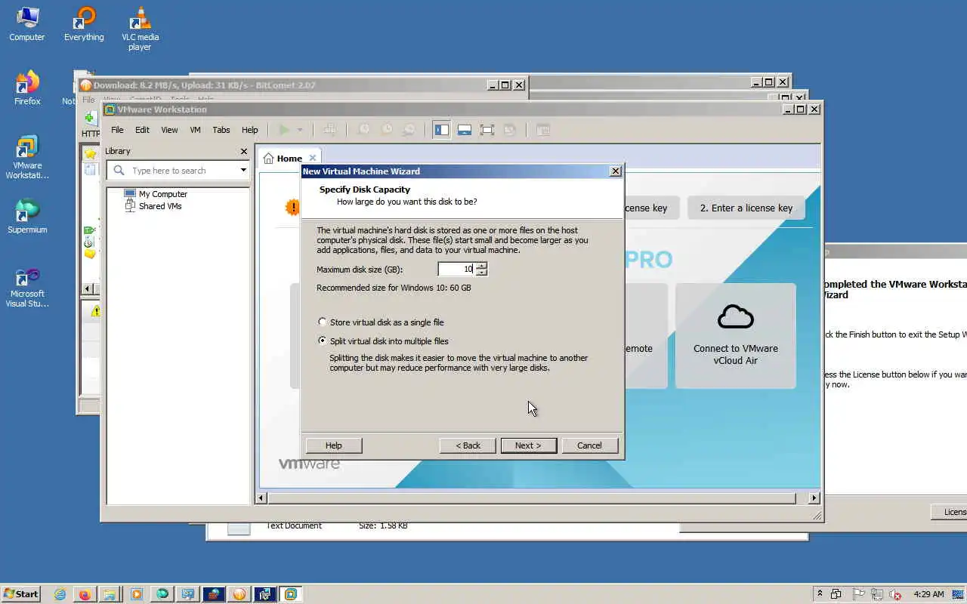Screen dimensions: 967x604
Task: Click the search magnifier icon in Library
Action: tap(119, 171)
